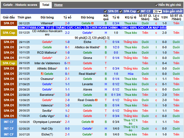This screenshot has height=138, width=184.
Task: Click red card icon next to Getafe versus Villarreal
Action: pos(92,23)
